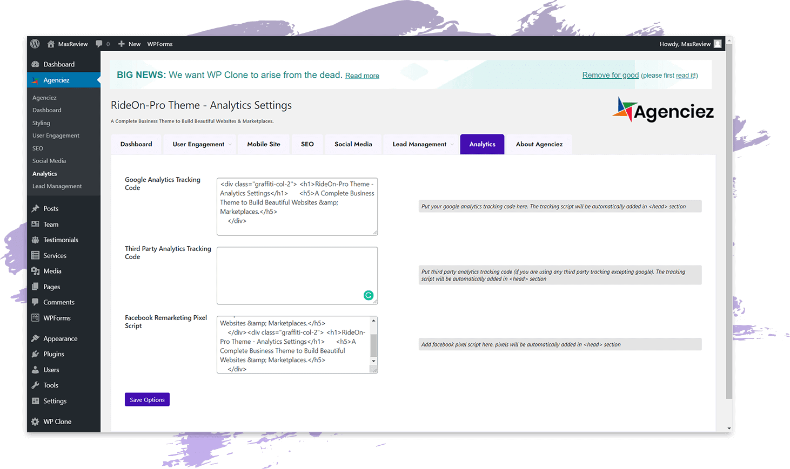Click New in the admin bar
This screenshot has width=790, height=469.
(135, 44)
